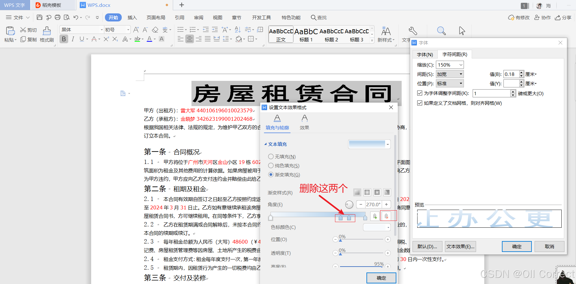Click 确定 in the 字体 dialog

point(517,246)
